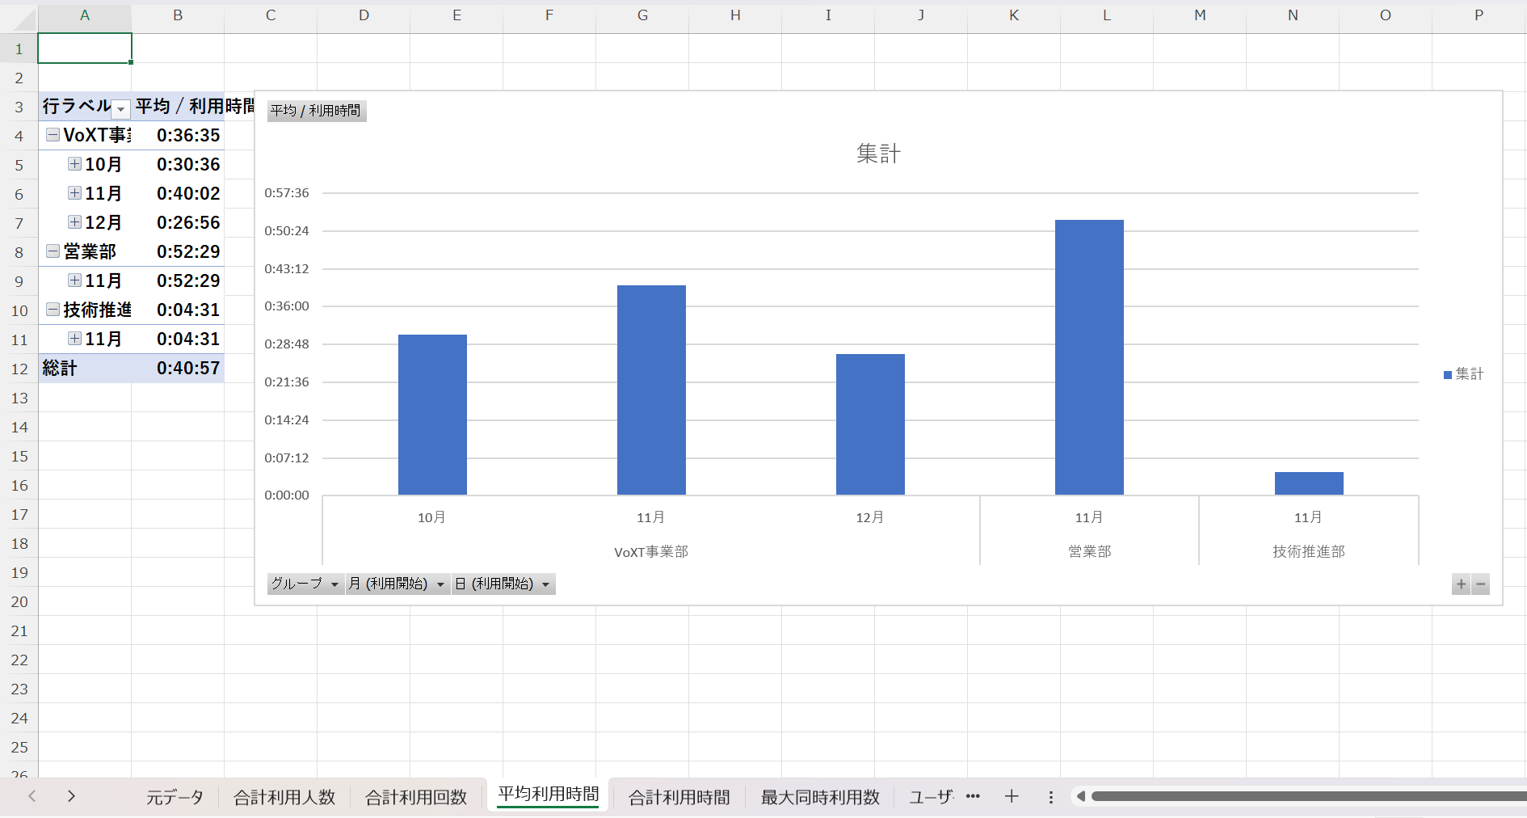This screenshot has width=1527, height=818.
Task: Collapse entire chart field with minus button
Action: [x=1480, y=584]
